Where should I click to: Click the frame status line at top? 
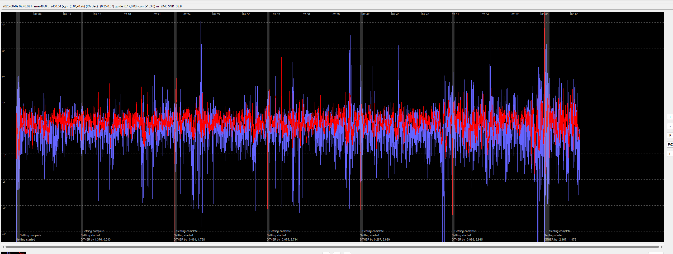pyautogui.click(x=92, y=6)
